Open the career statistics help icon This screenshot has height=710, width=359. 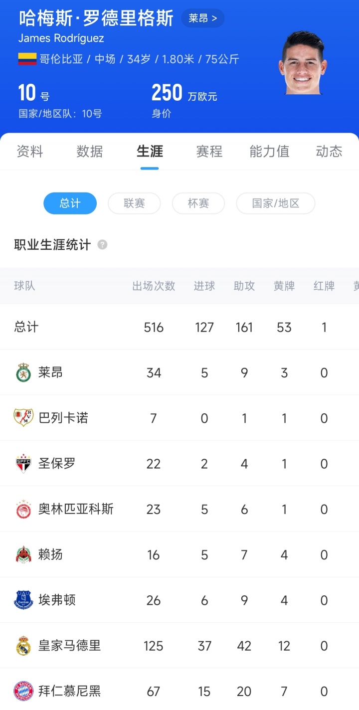102,245
